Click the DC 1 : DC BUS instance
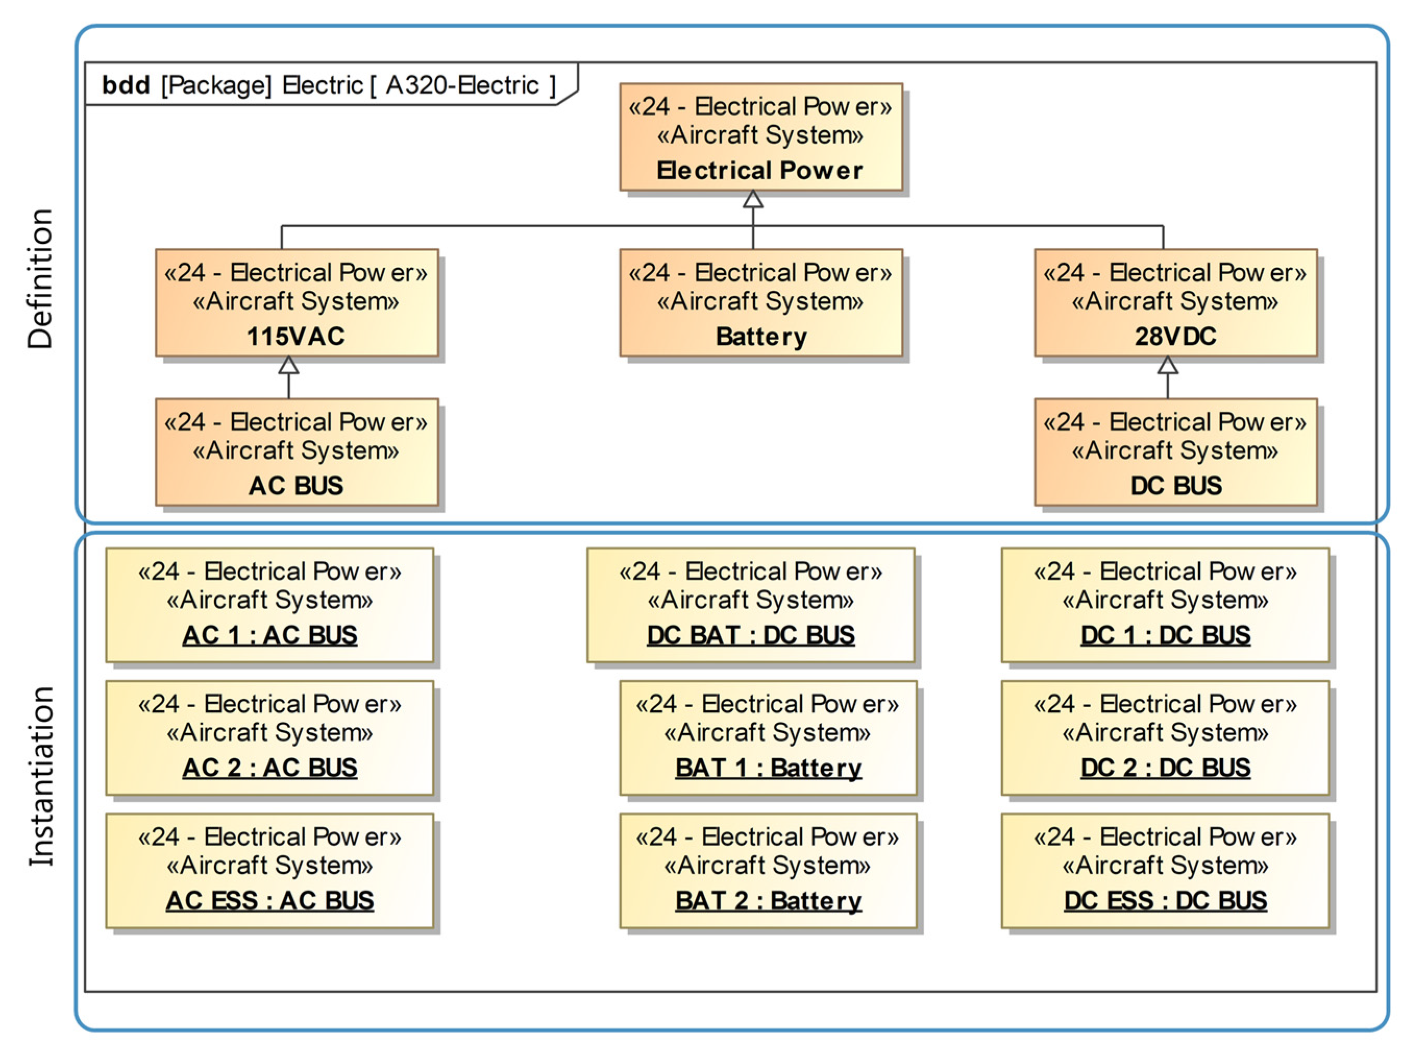Image resolution: width=1426 pixels, height=1062 pixels. (x=1164, y=605)
